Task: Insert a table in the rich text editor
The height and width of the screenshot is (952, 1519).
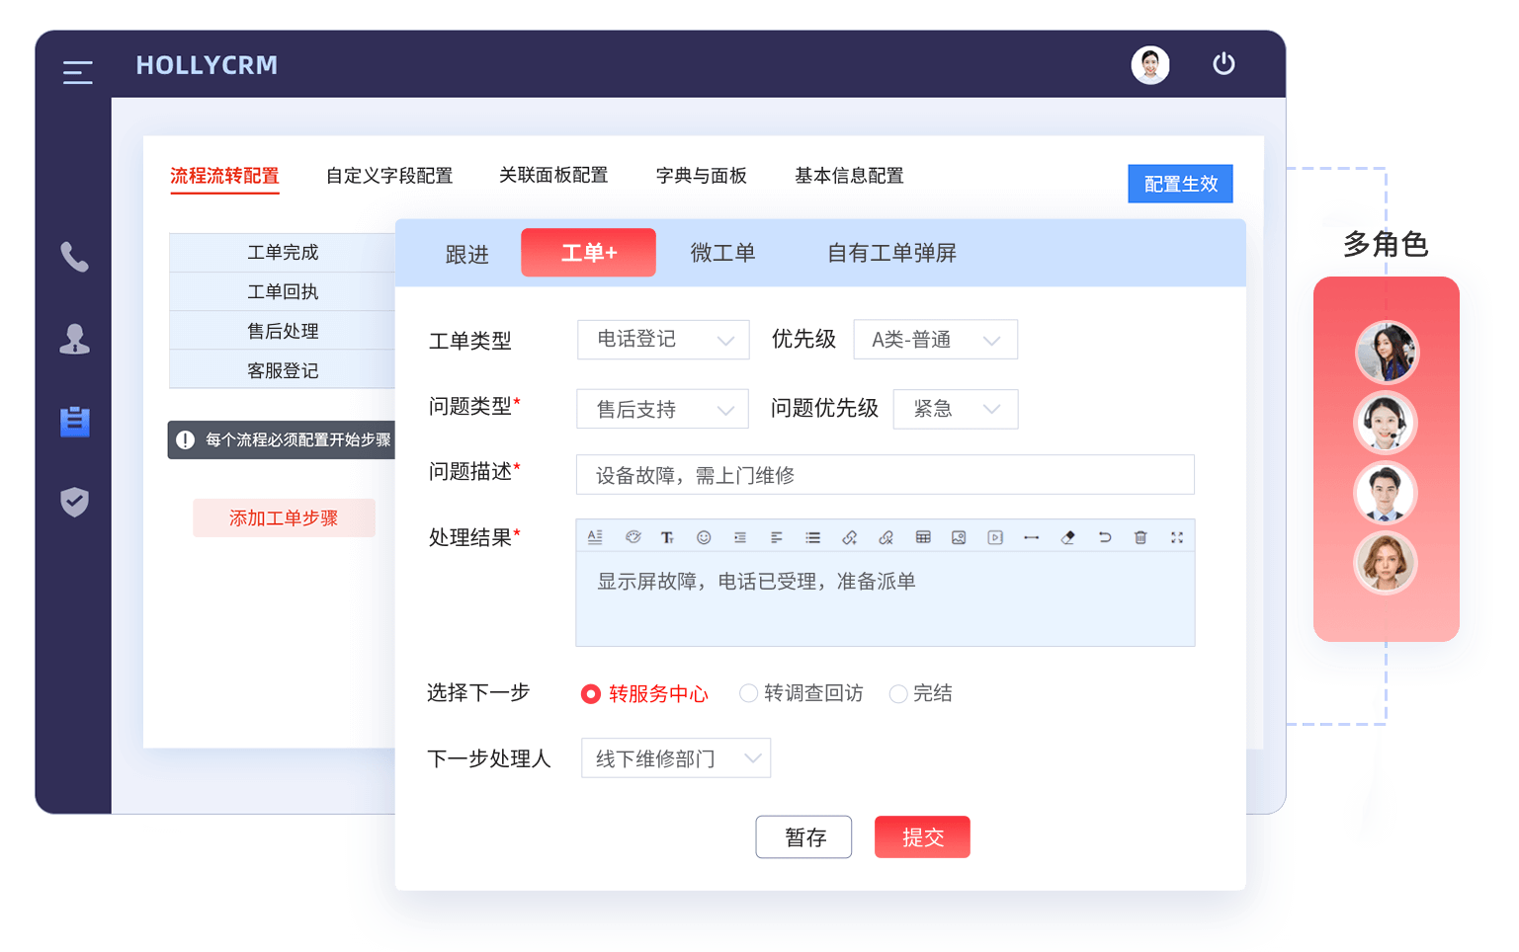Action: [922, 536]
